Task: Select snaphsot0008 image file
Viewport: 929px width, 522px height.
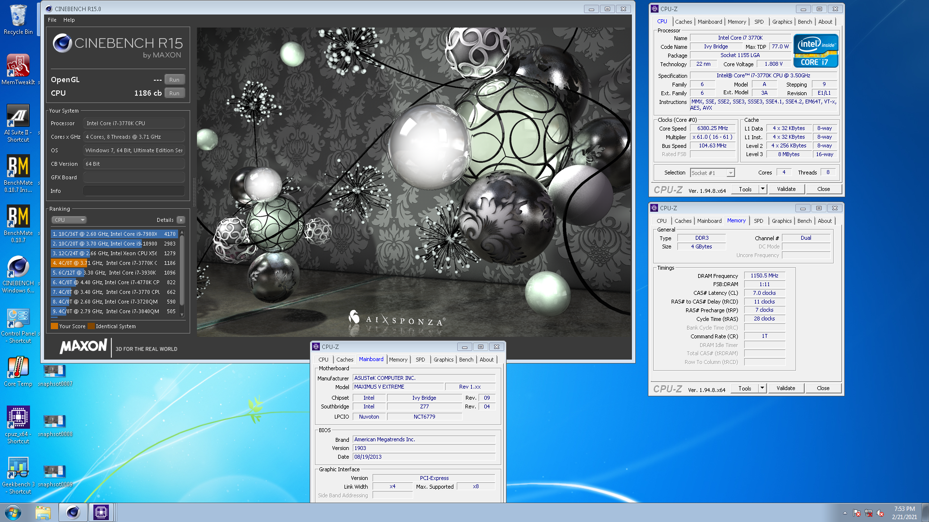Action: [x=55, y=426]
